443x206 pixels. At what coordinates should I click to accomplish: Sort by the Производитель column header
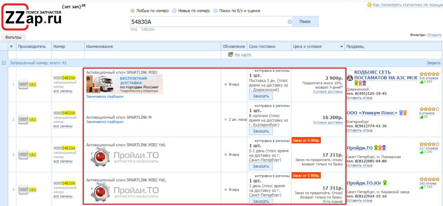click(34, 46)
